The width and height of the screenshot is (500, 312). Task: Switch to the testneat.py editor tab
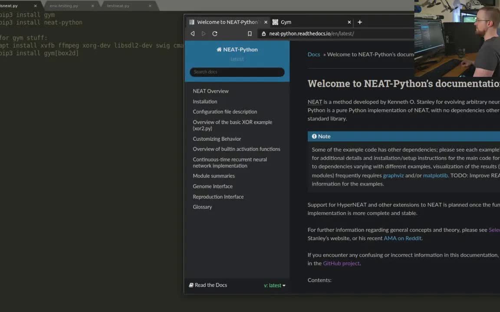pos(118,6)
